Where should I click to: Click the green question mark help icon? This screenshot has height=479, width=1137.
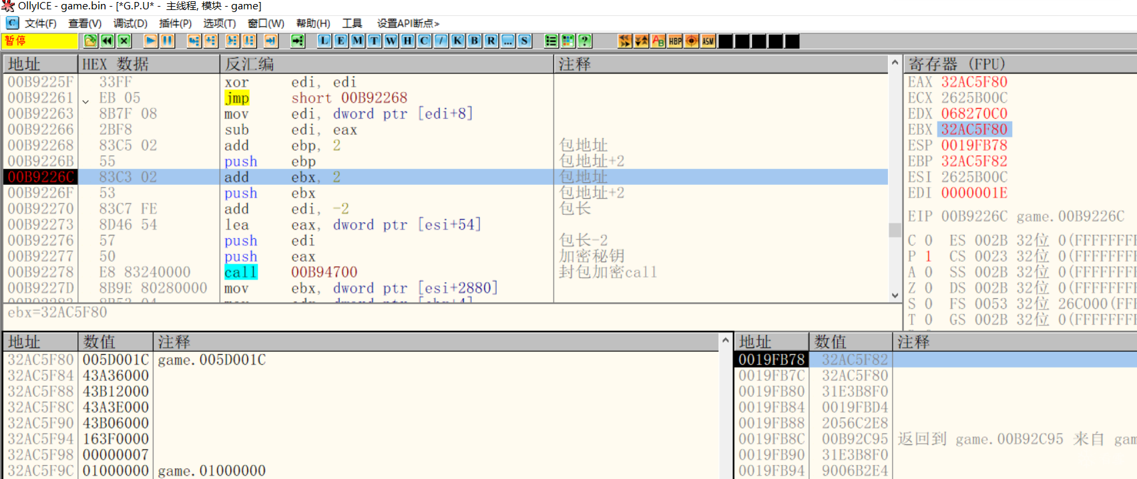click(585, 41)
